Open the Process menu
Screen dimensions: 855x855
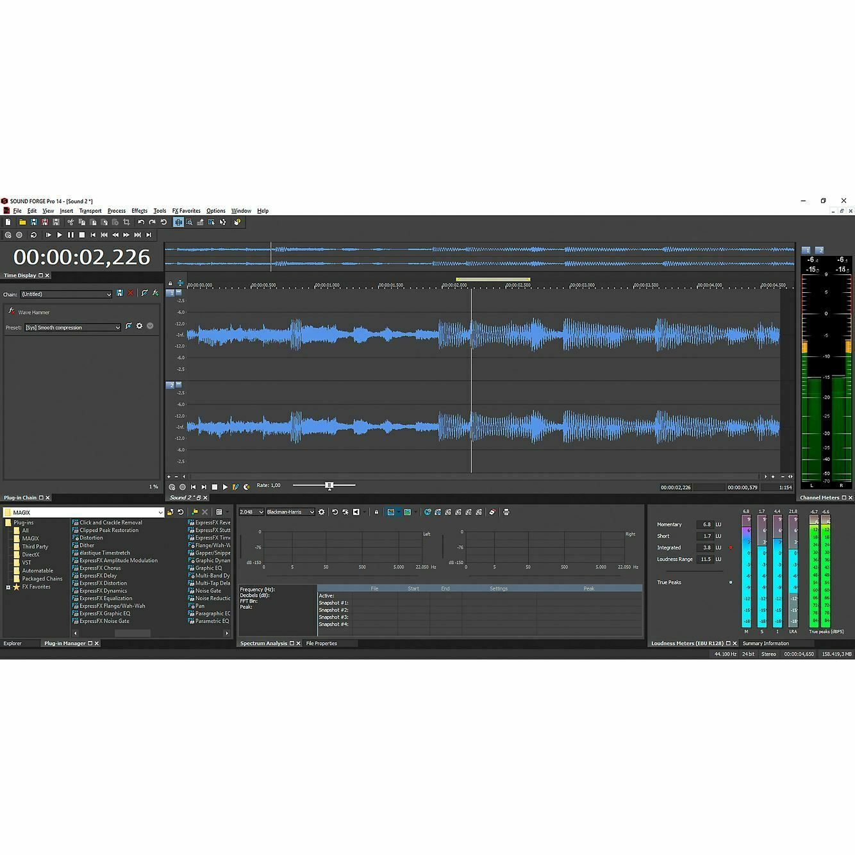tap(117, 211)
